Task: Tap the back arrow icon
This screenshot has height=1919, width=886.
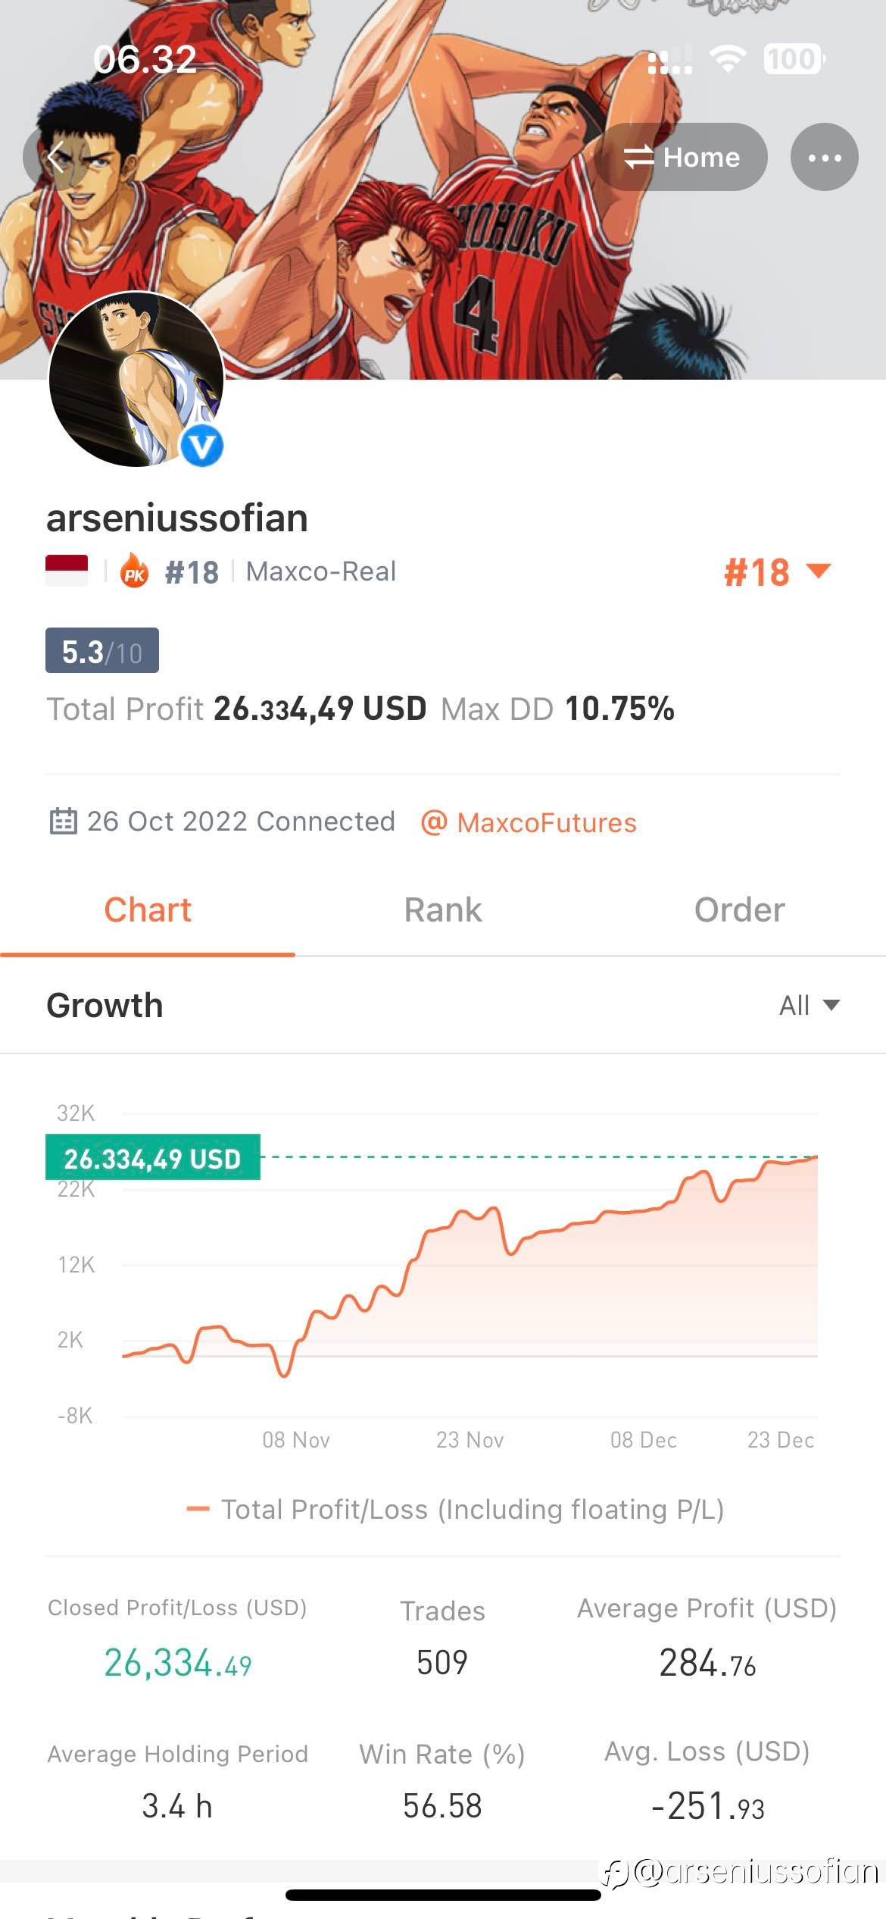Action: [55, 158]
